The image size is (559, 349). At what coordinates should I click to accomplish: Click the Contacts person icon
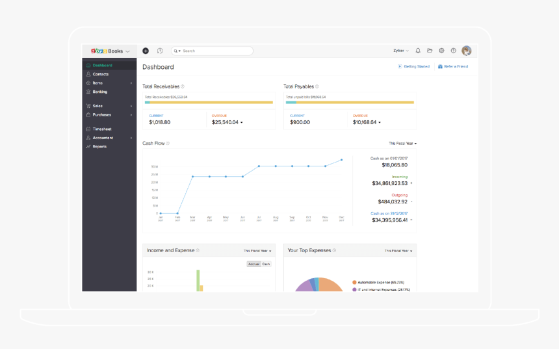88,74
